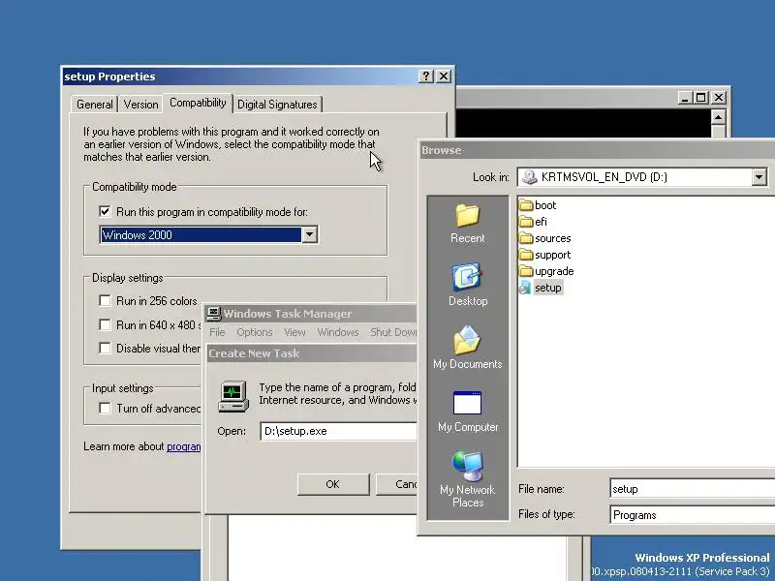The width and height of the screenshot is (775, 581).
Task: Click the Files of type Programs combo box
Action: 692,515
